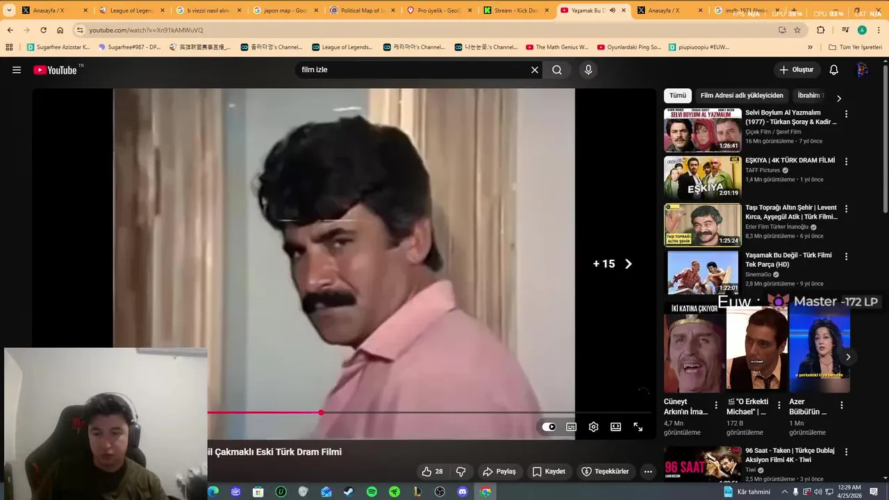
Task: Bookmark page with the star icon
Action: pyautogui.click(x=797, y=30)
